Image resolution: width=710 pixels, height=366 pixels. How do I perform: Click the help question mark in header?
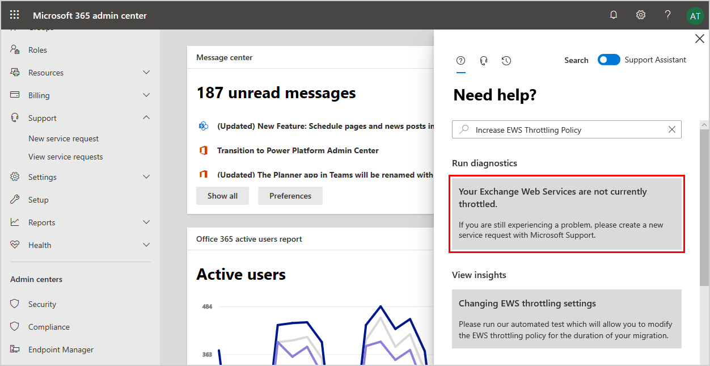click(x=668, y=15)
